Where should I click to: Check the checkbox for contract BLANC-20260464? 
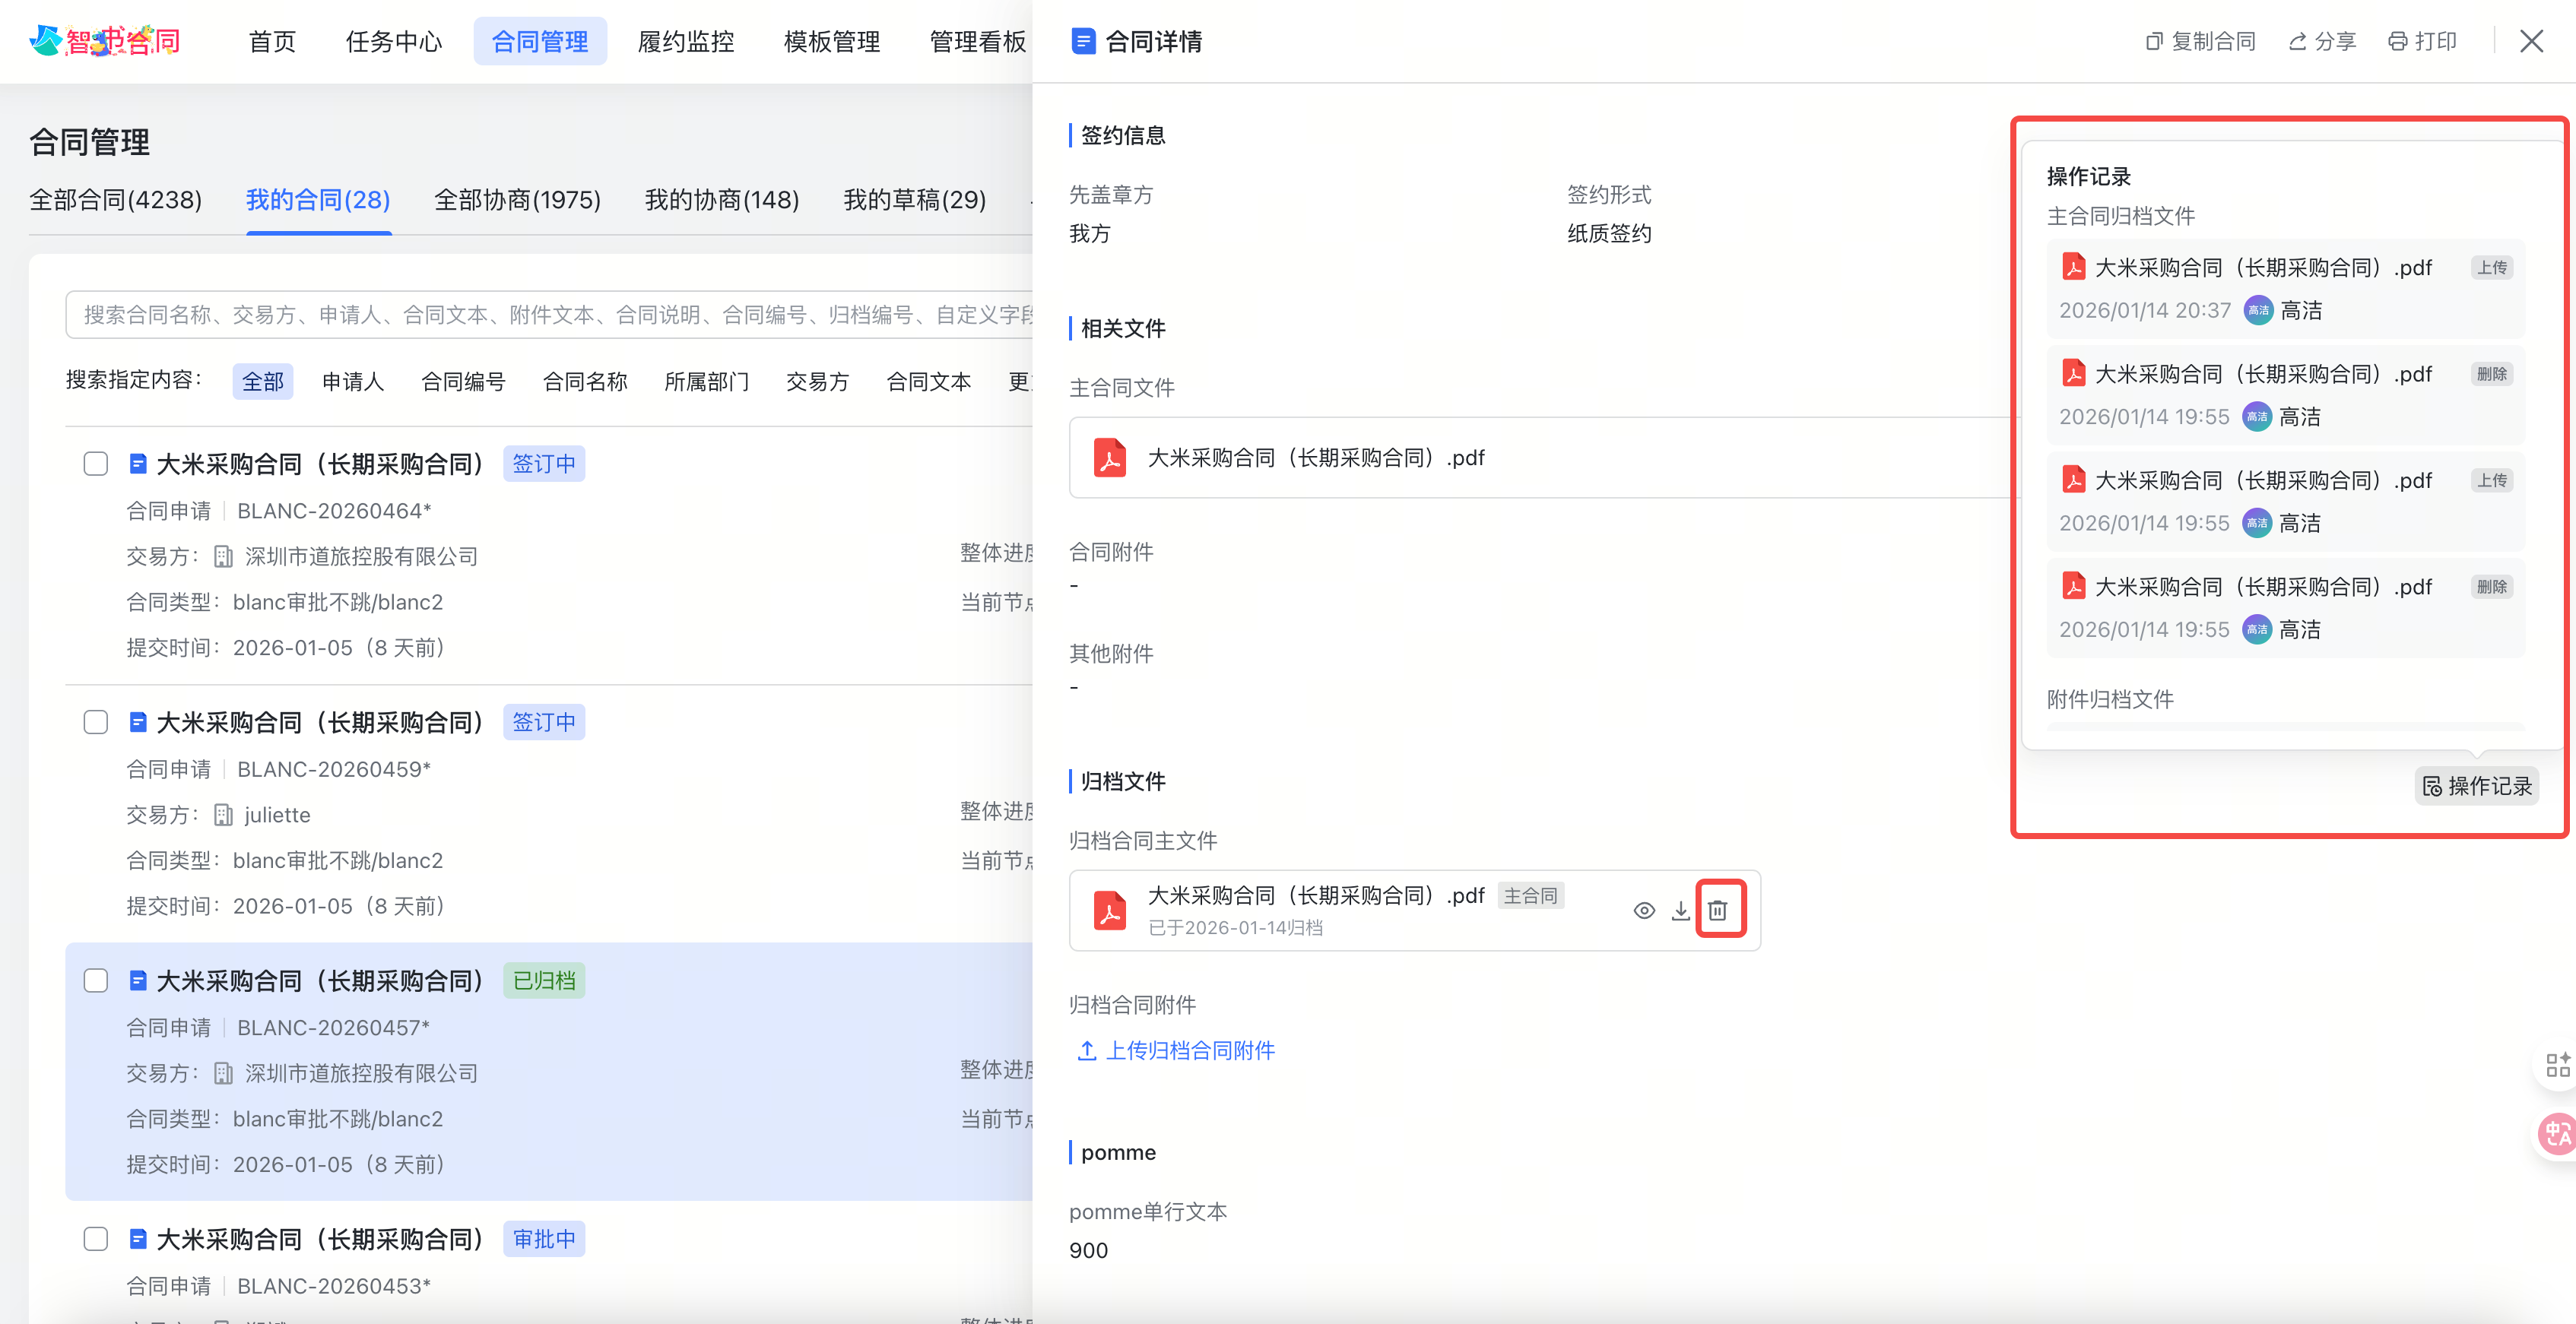pos(96,463)
